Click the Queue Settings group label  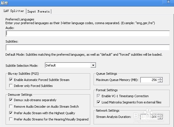(106, 74)
